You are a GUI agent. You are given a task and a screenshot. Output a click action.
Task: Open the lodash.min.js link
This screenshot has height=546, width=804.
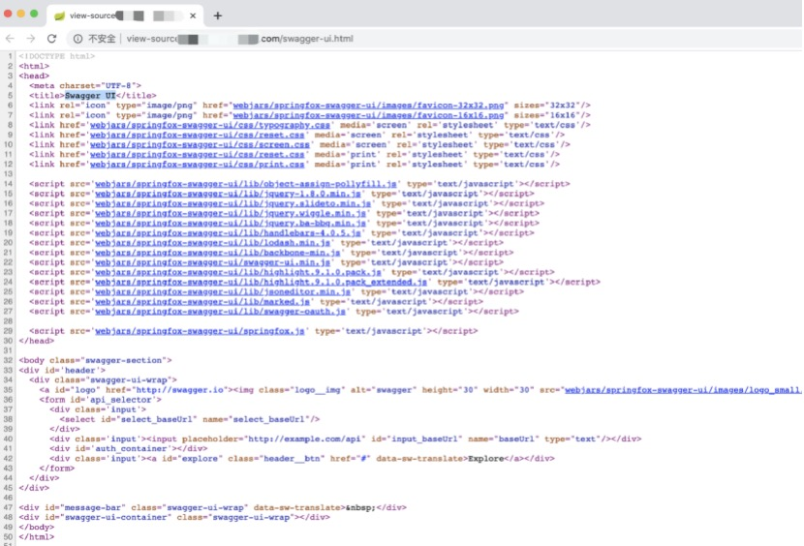click(x=212, y=242)
